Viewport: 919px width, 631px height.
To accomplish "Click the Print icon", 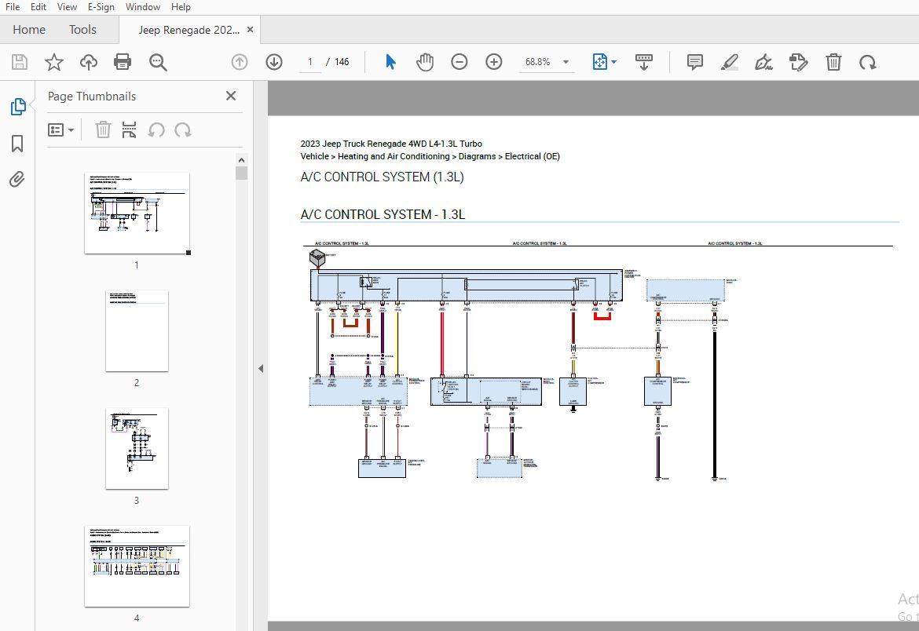I will [x=123, y=62].
